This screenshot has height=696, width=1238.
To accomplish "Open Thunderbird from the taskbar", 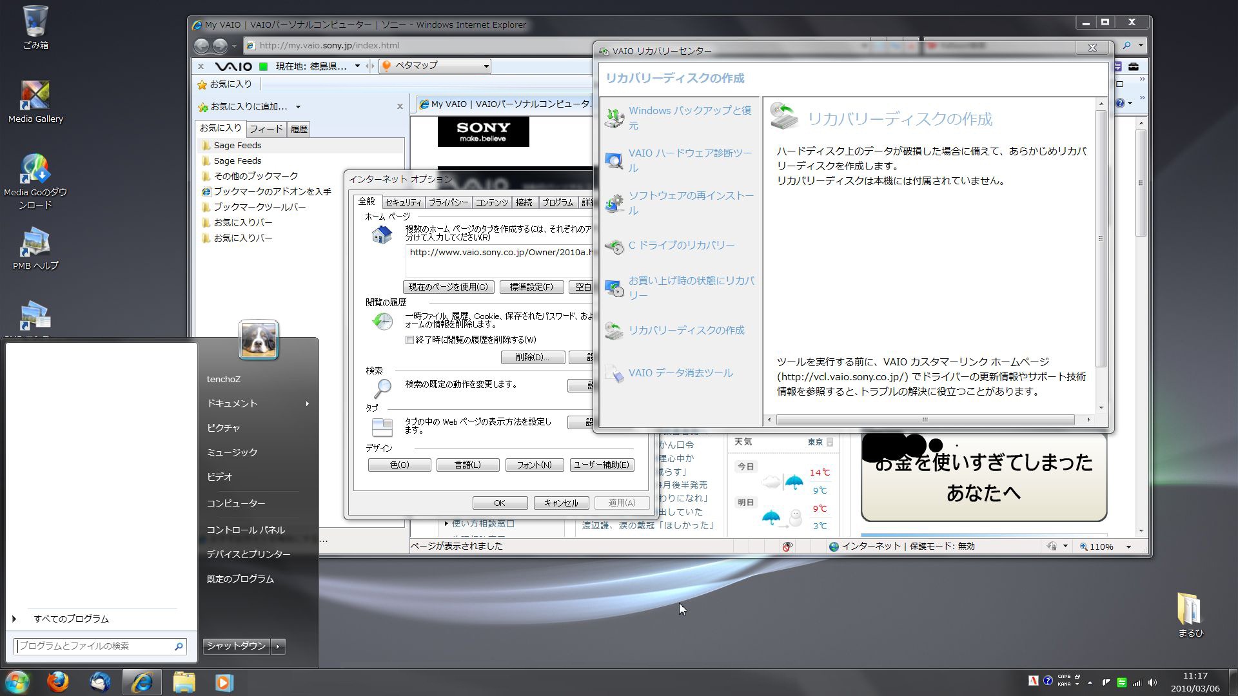I will tap(100, 682).
